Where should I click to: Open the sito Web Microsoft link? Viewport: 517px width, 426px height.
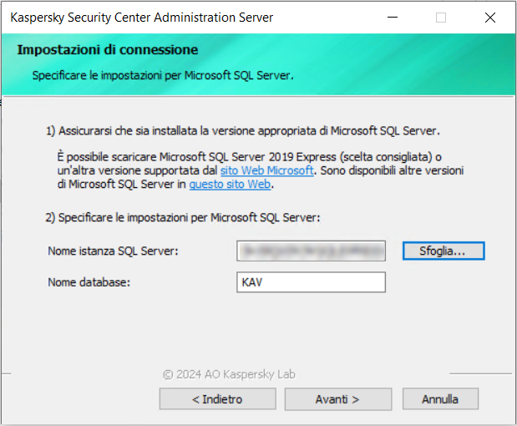(x=266, y=170)
